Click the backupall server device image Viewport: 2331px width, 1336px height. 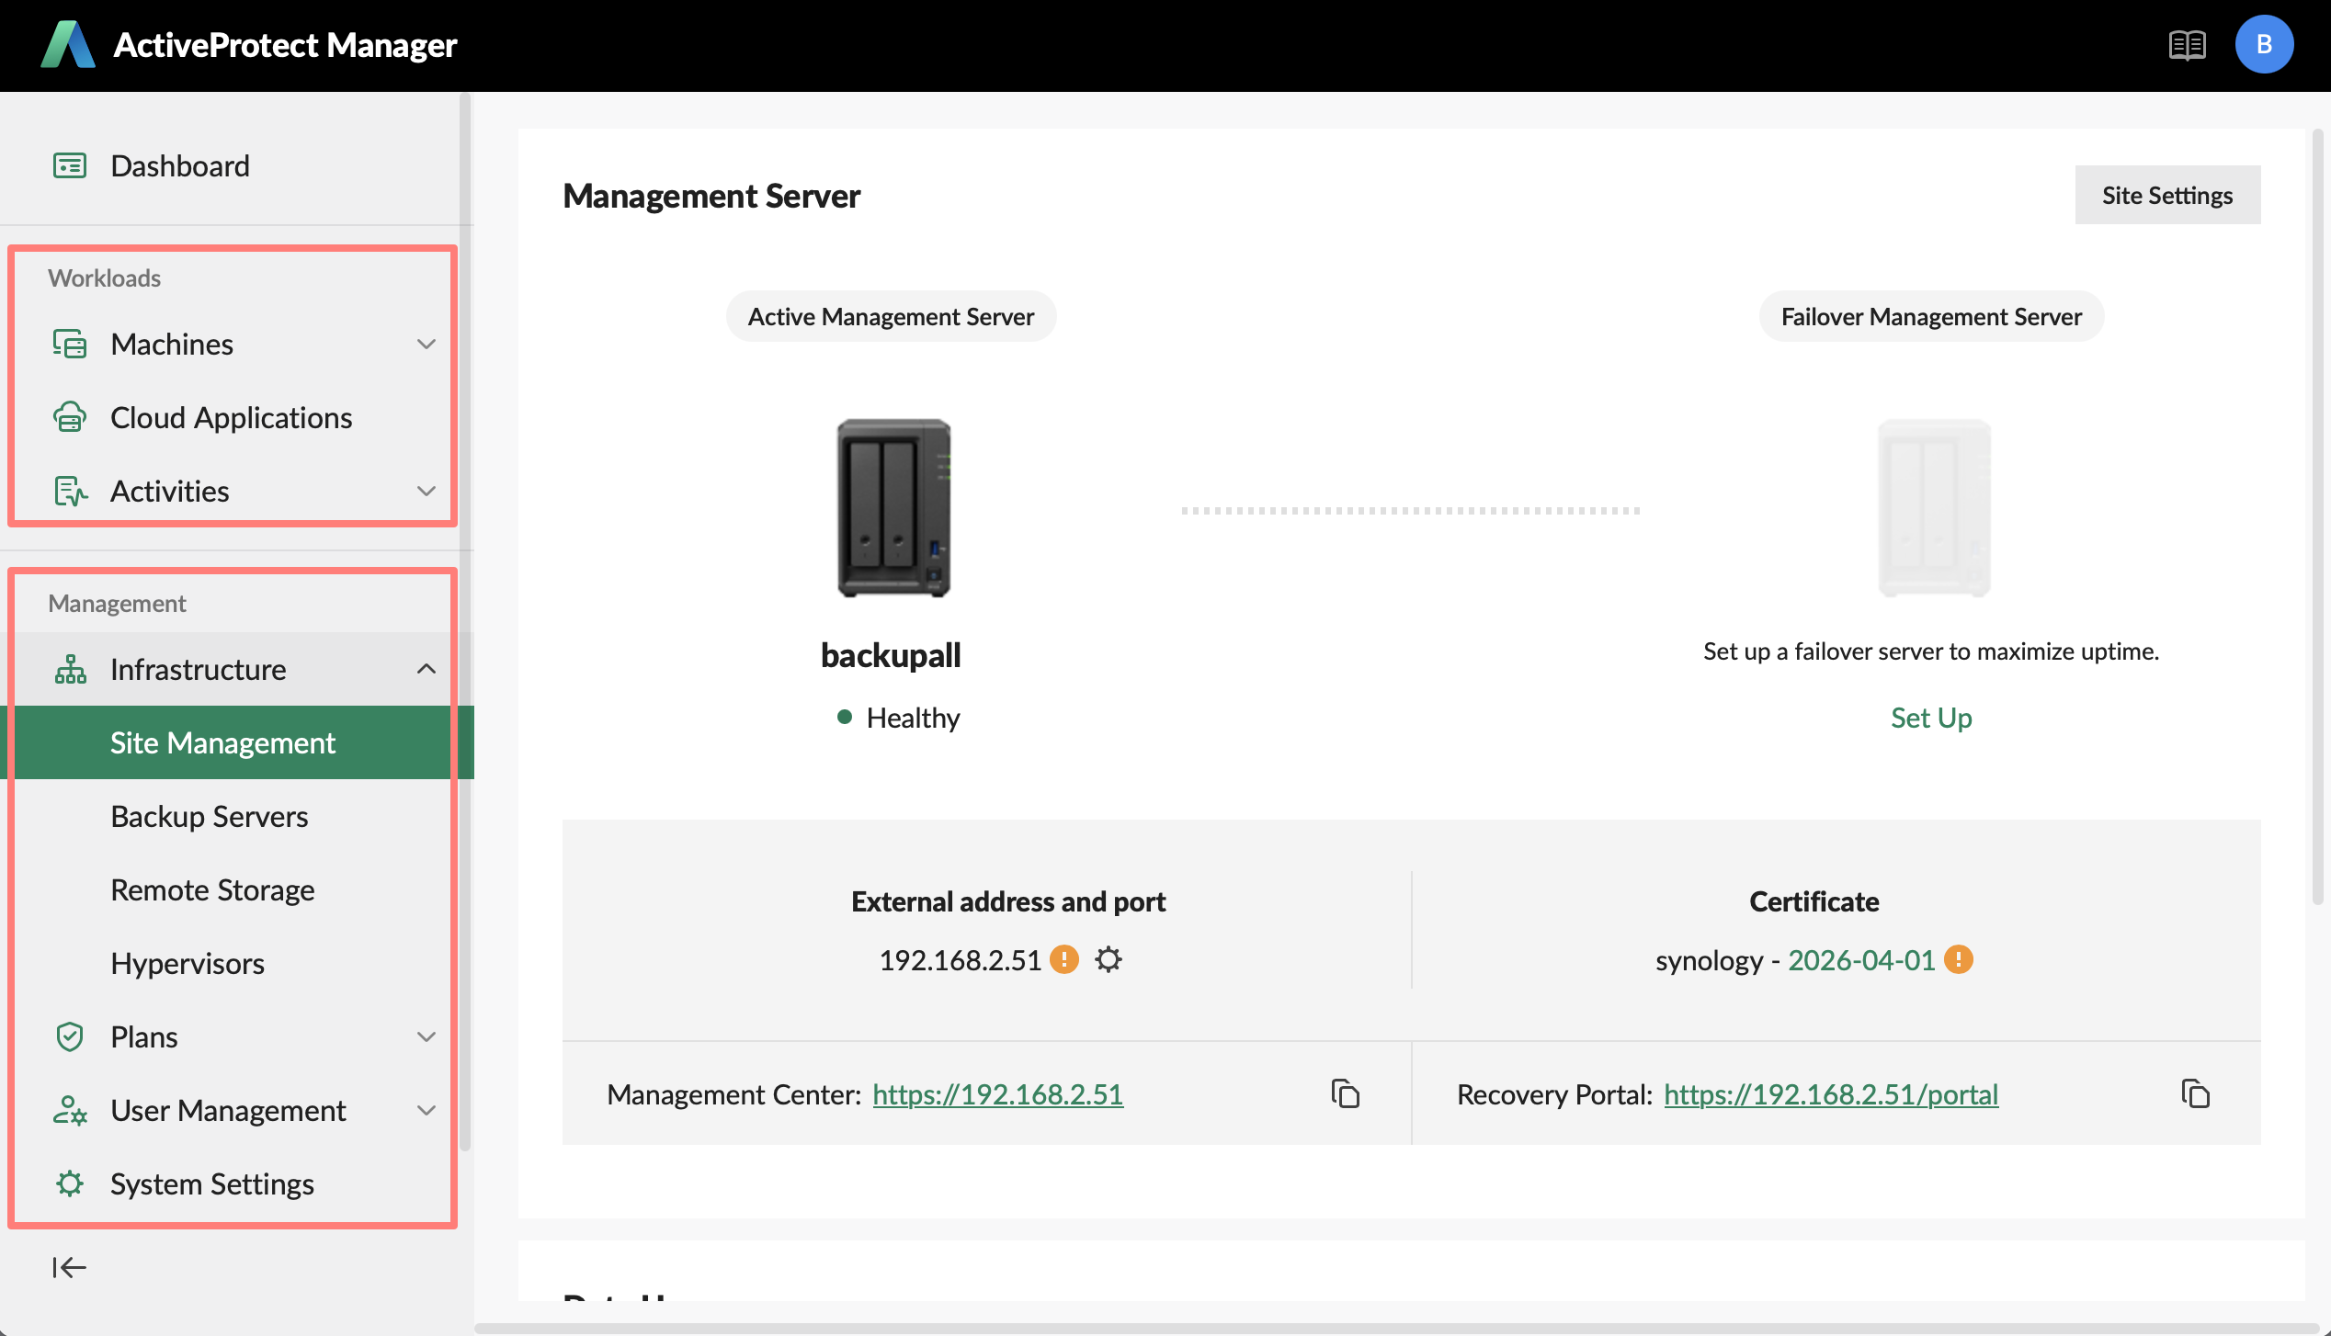893,507
